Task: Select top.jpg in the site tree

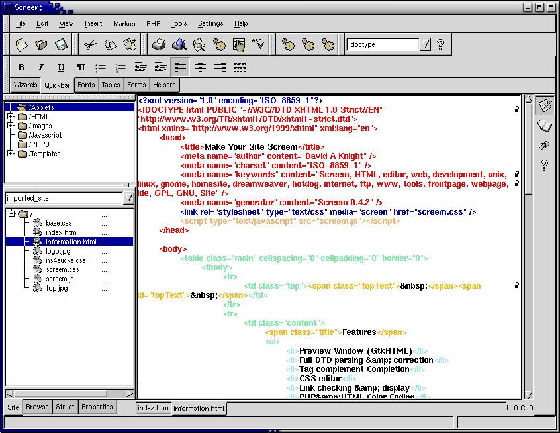Action: click(x=57, y=288)
